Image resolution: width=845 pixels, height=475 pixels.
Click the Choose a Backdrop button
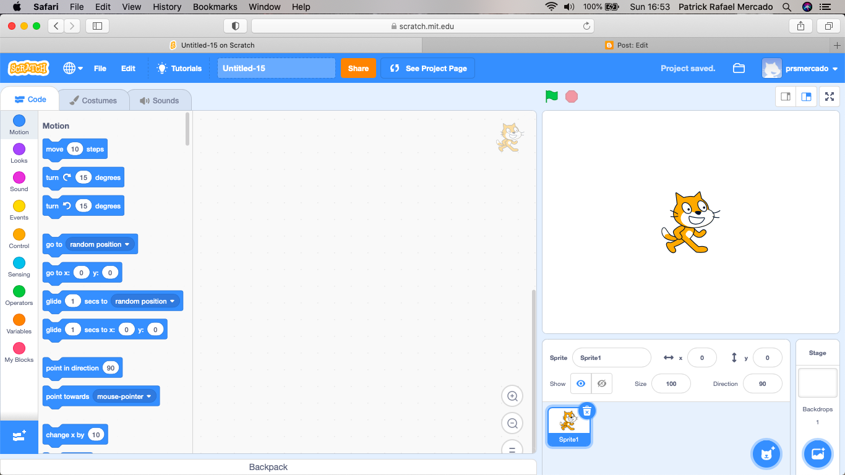click(x=817, y=454)
